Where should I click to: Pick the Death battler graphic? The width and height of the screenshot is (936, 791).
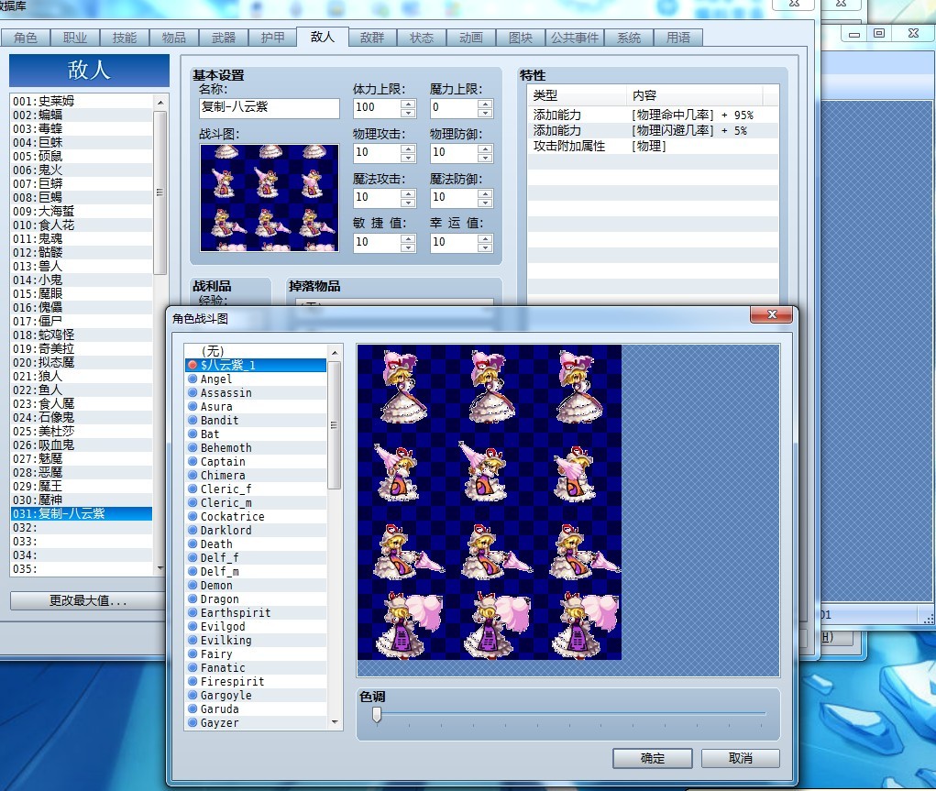pos(256,544)
